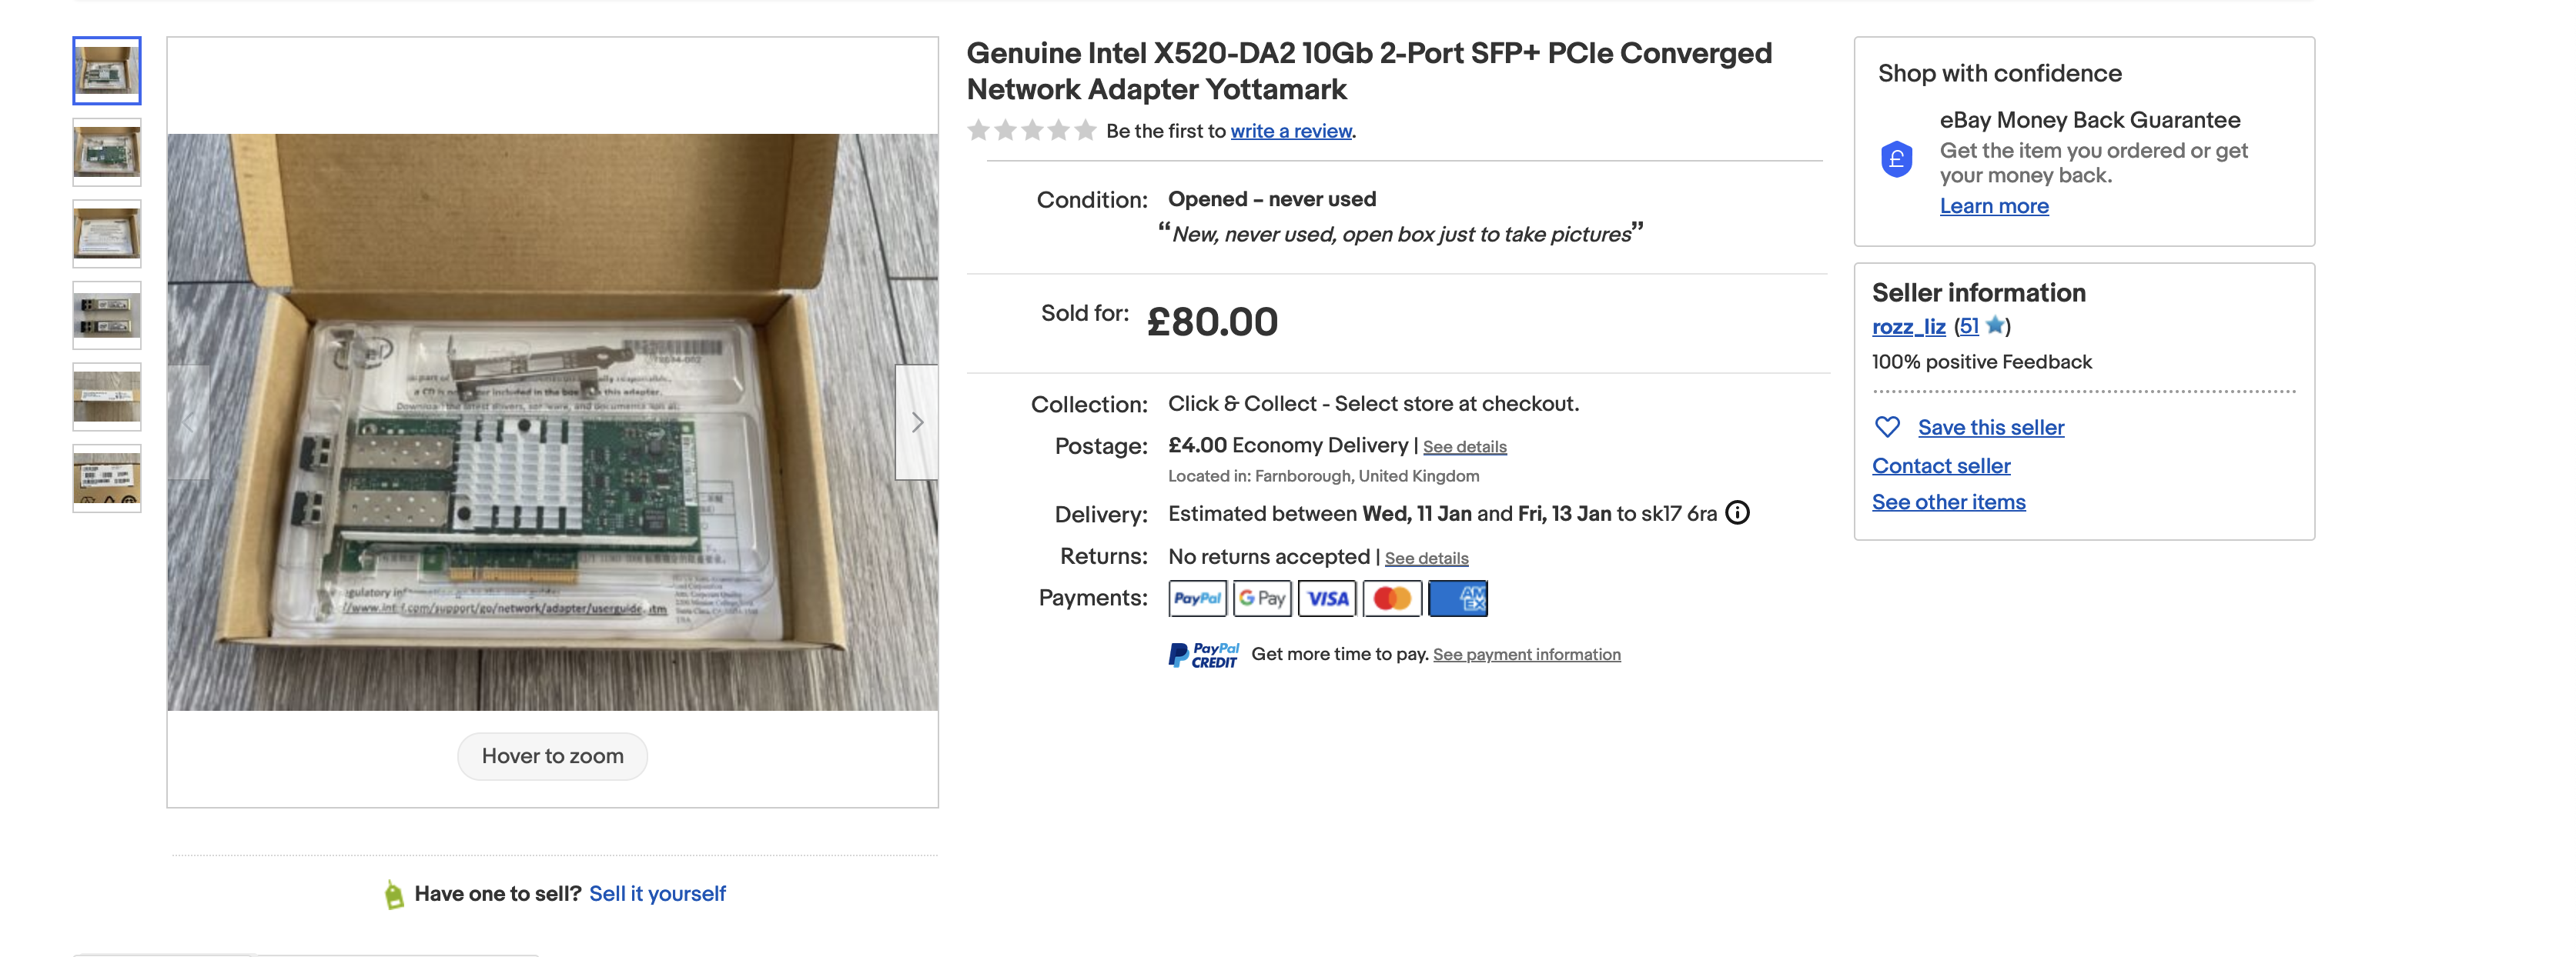Select the last thumbnail in the gallery
2576x957 pixels.
(x=107, y=478)
